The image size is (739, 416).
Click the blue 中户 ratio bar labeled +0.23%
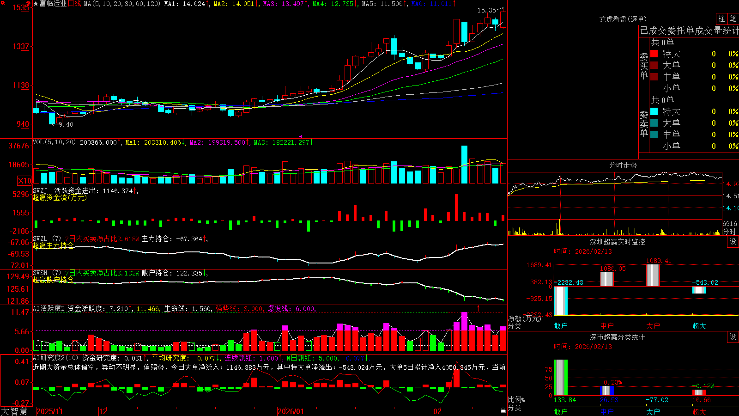607,391
